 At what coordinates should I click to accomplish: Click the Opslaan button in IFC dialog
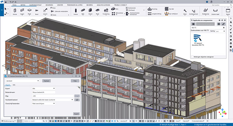[x=47, y=81]
